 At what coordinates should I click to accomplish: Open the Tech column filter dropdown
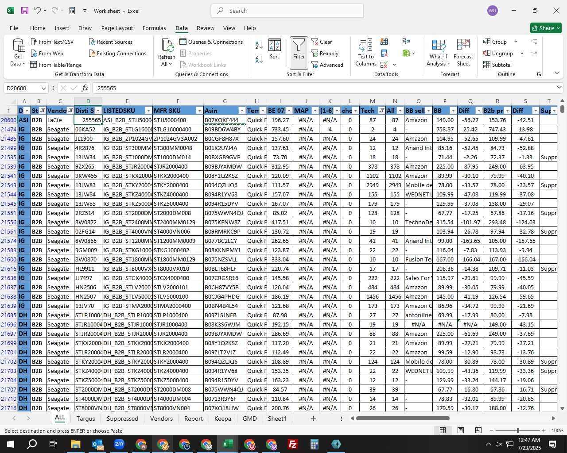point(381,111)
